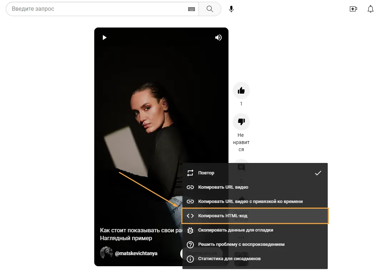This screenshot has width=377, height=273.
Task: Select 'Скопировать данные для отладки'
Action: [255, 230]
